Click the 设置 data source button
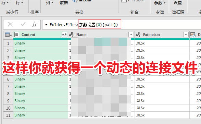Screen dimensions: 201x124 178,2
